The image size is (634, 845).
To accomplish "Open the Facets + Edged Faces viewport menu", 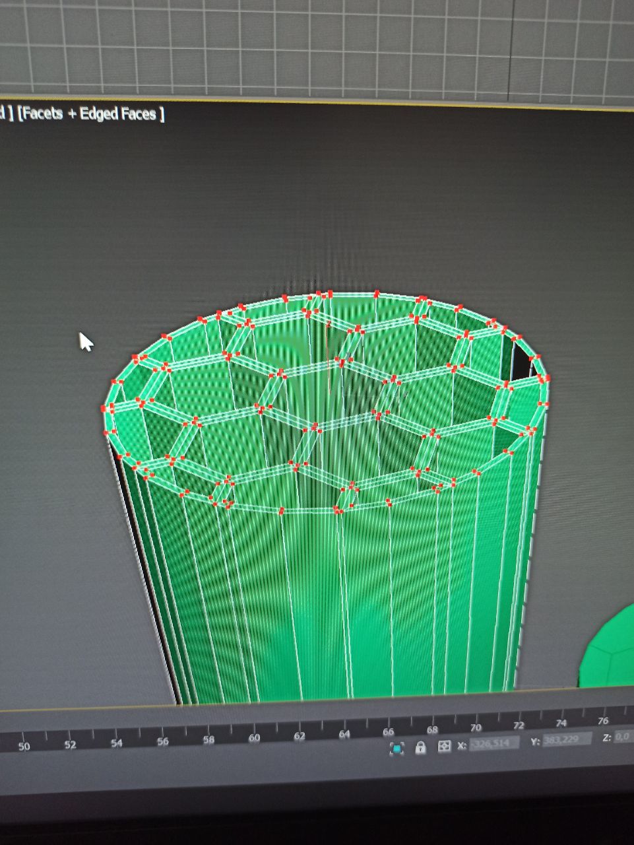I will click(91, 114).
